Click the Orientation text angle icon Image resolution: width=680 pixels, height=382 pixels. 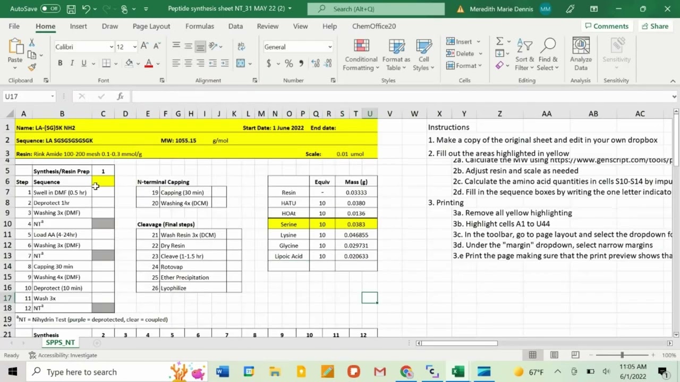pos(212,47)
